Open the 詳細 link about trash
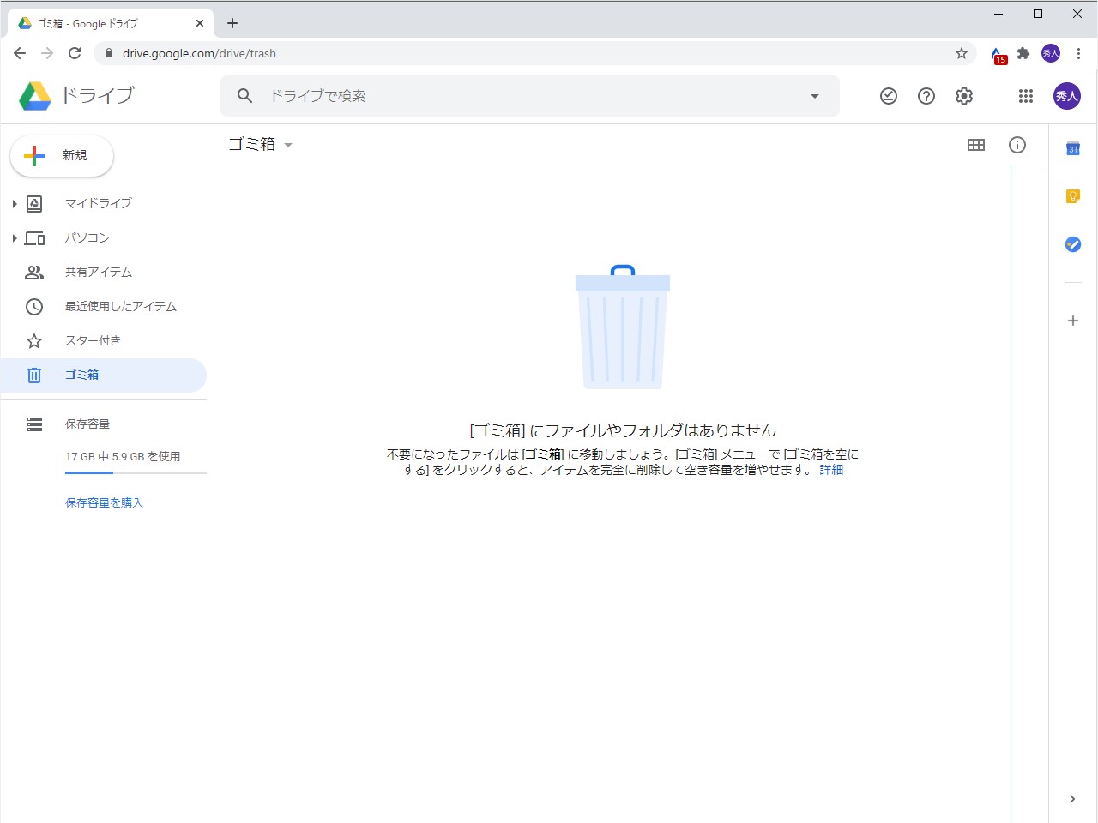1098x823 pixels. pos(830,469)
